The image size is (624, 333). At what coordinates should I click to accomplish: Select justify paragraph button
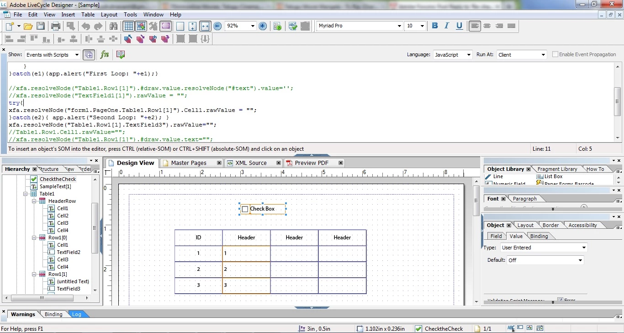coord(512,26)
